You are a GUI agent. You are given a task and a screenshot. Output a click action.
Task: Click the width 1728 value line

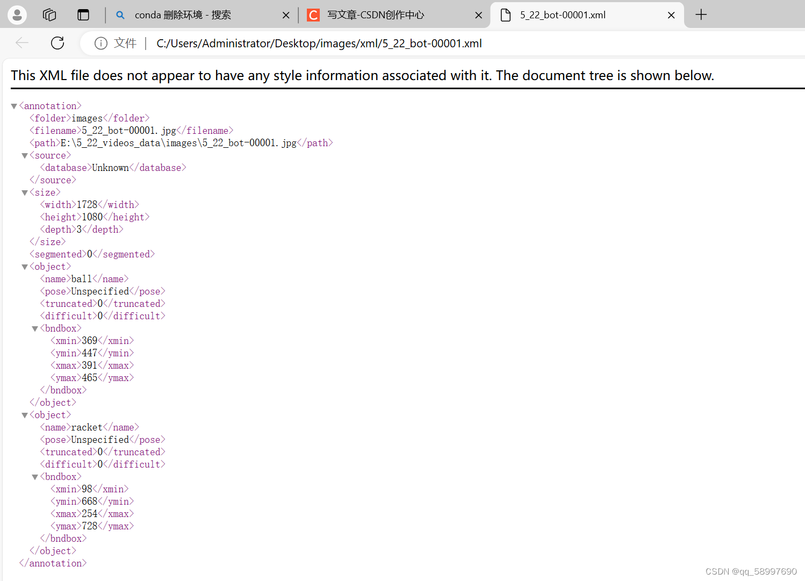tap(90, 205)
